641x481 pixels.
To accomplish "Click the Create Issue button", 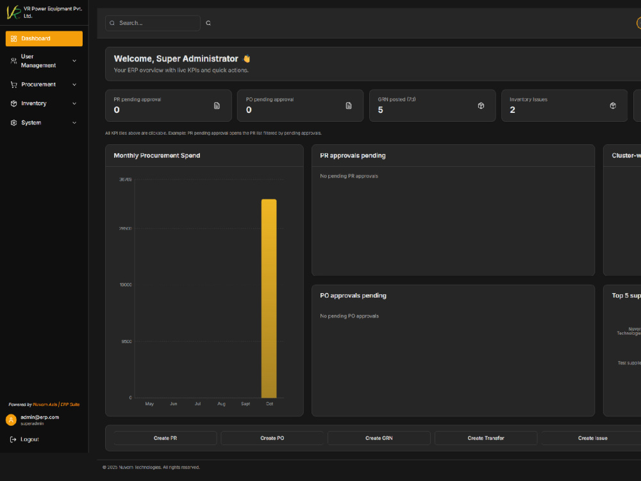I will [x=592, y=438].
